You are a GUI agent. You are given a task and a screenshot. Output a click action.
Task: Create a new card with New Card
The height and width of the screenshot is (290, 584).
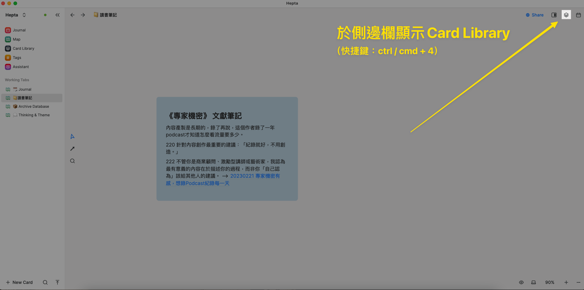(x=19, y=282)
